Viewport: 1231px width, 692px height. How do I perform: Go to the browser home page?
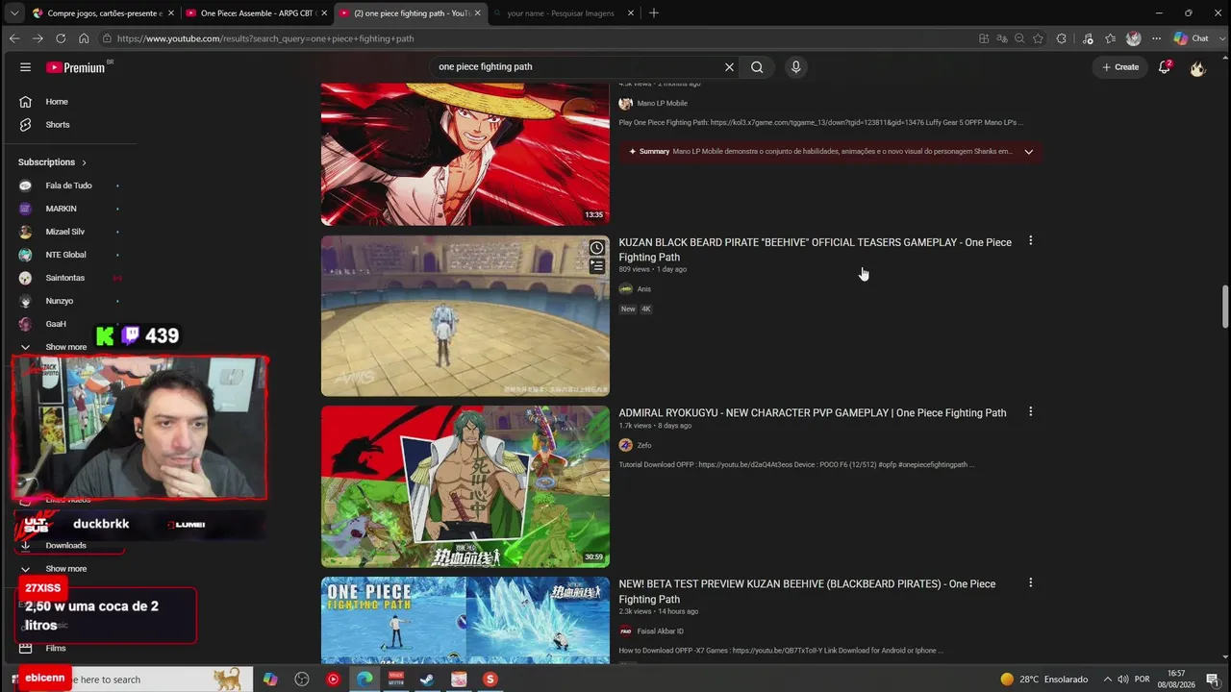[x=84, y=38]
